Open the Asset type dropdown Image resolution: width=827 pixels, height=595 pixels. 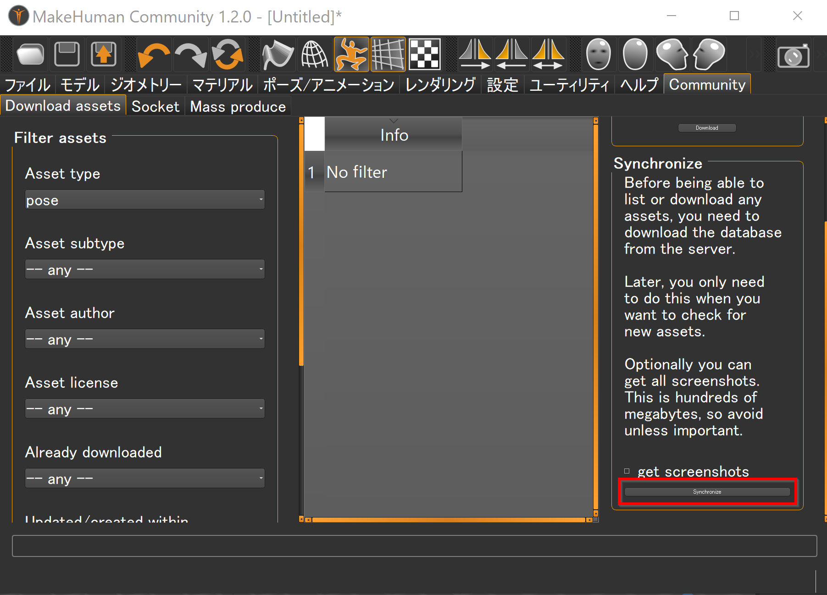pyautogui.click(x=145, y=200)
